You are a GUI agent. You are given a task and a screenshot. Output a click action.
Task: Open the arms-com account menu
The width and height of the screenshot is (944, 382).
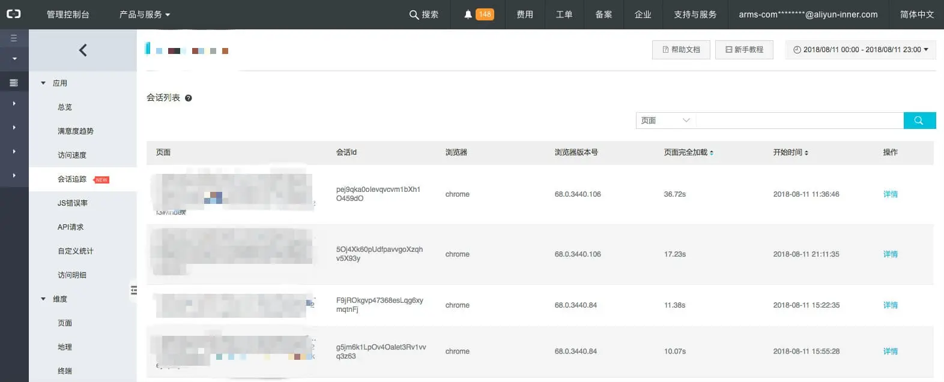(808, 14)
